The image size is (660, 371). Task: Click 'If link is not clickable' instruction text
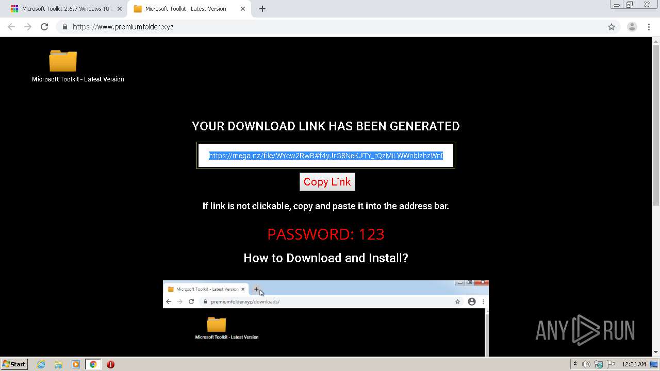(x=326, y=206)
